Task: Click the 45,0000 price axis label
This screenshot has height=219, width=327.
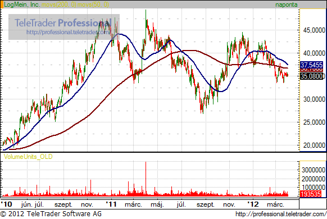Action: pos(314,30)
